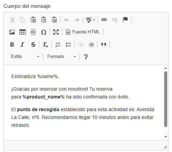This screenshot has width=172, height=152.
Task: Insert special character Omega icon
Action: [x=44, y=32]
